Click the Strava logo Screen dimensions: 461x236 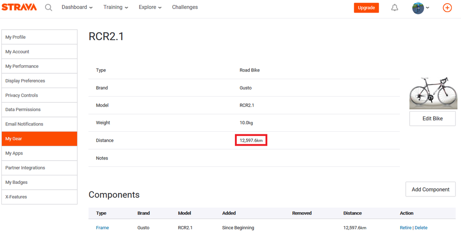click(19, 7)
